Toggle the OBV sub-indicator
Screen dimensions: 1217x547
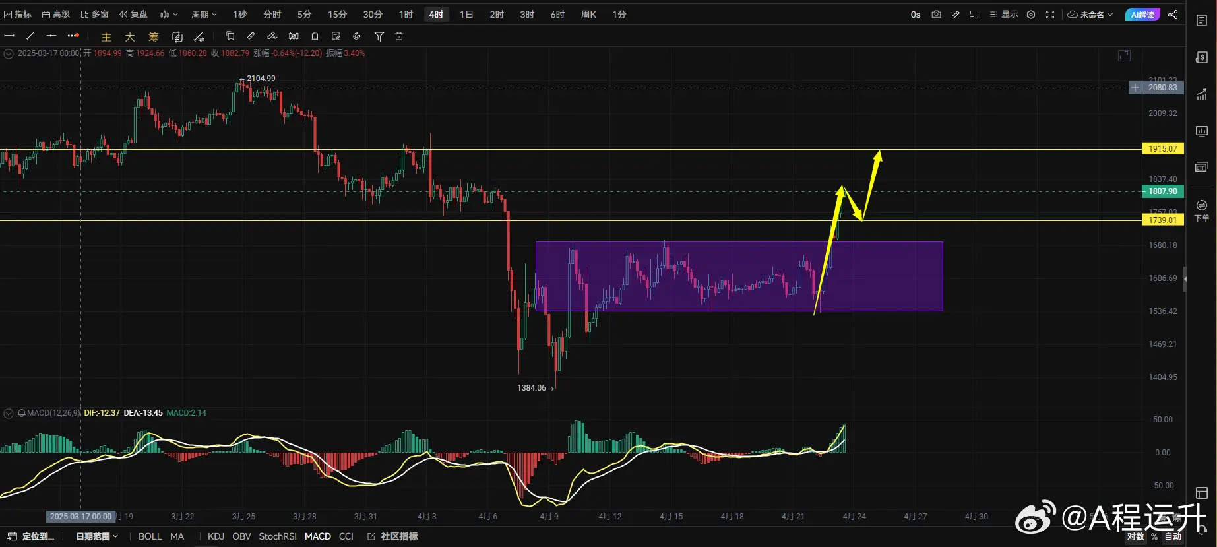click(x=241, y=536)
